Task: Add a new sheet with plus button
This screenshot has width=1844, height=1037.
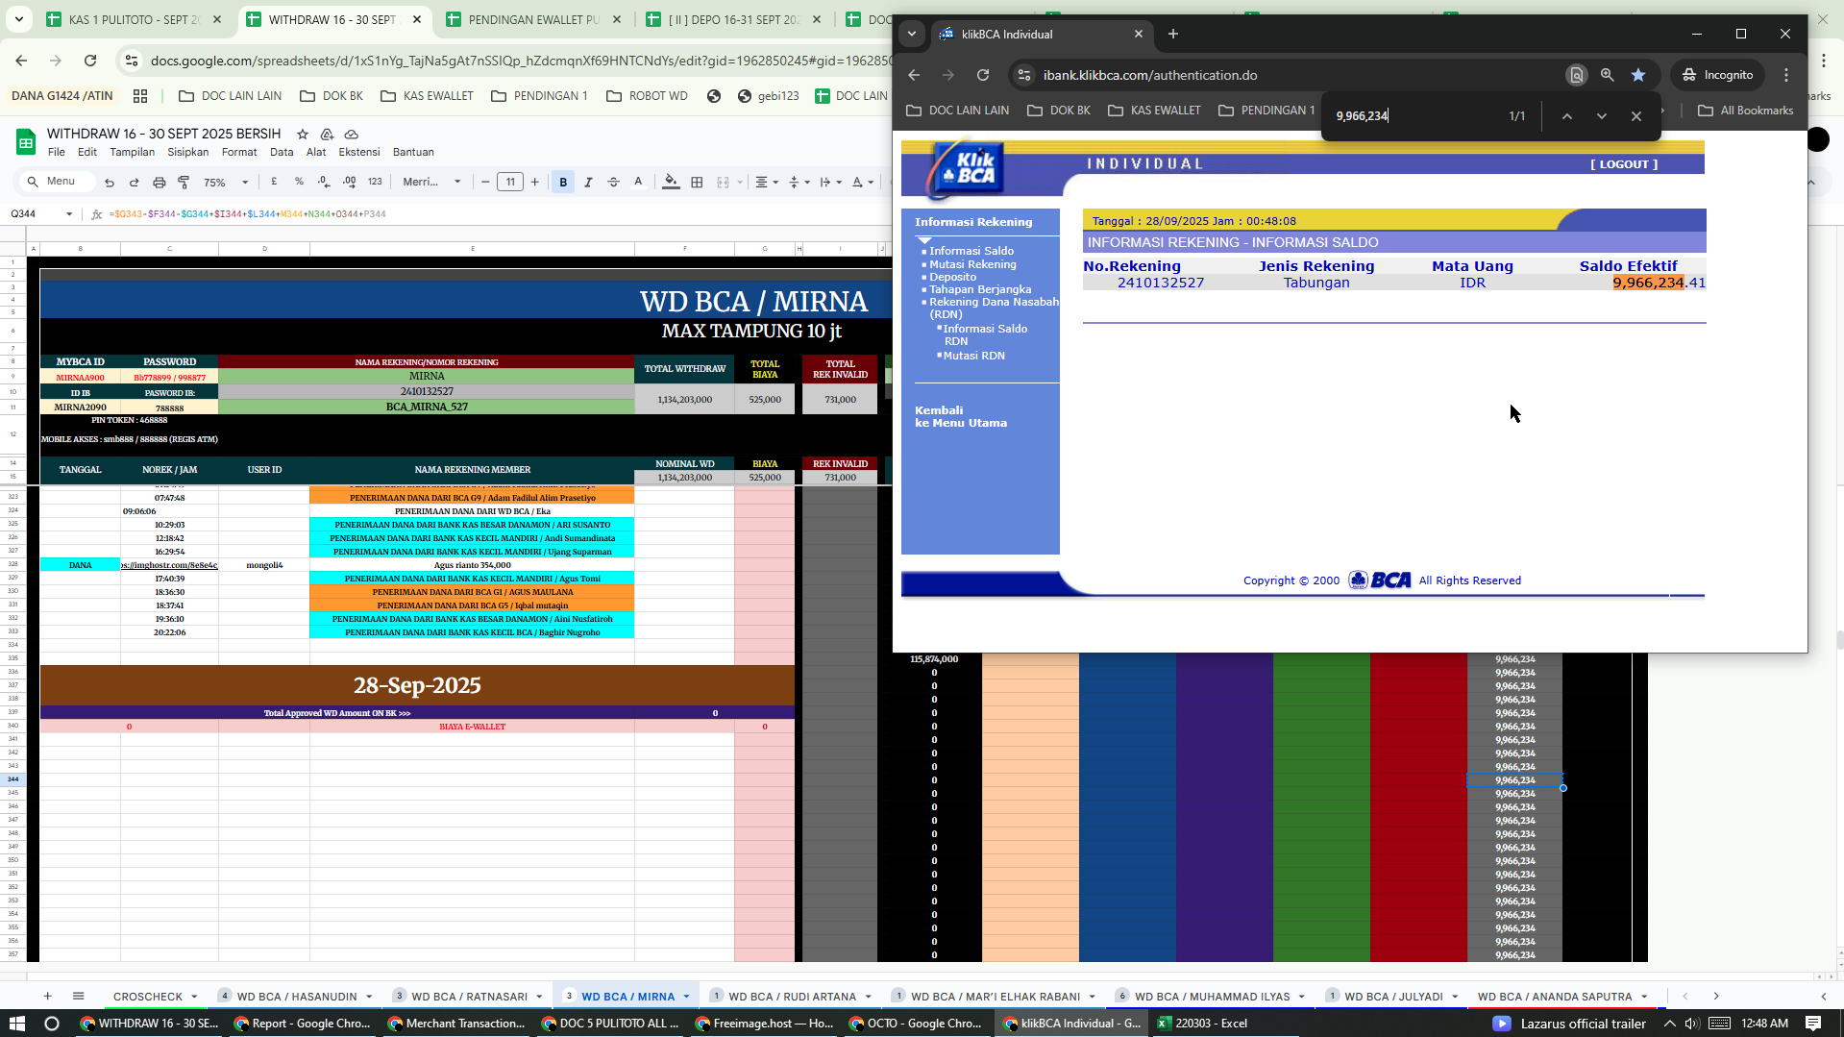Action: (47, 997)
